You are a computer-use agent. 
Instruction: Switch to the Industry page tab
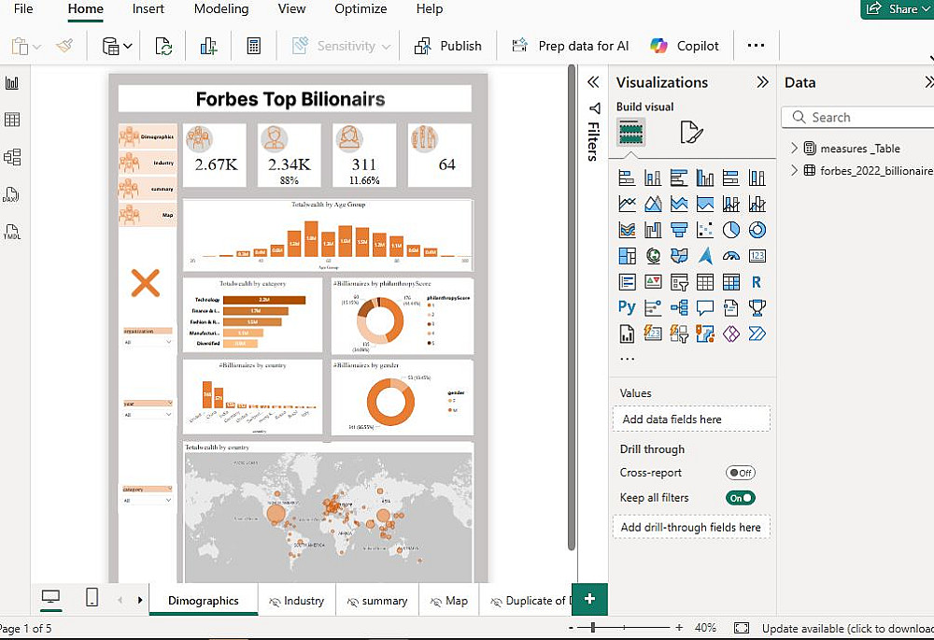(297, 601)
